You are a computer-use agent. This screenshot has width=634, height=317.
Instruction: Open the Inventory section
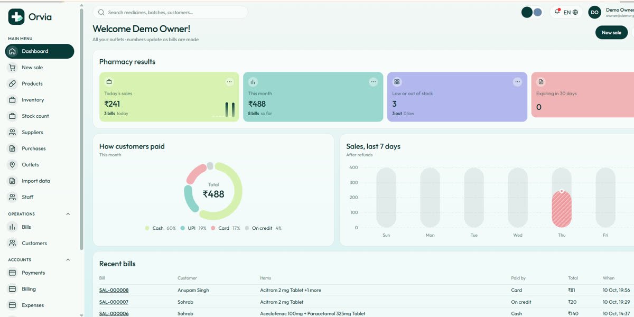click(x=40, y=100)
